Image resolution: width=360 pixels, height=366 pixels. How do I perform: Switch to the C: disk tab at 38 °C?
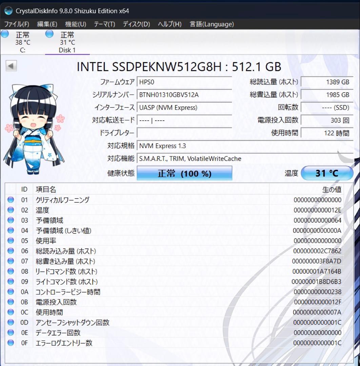coord(23,42)
